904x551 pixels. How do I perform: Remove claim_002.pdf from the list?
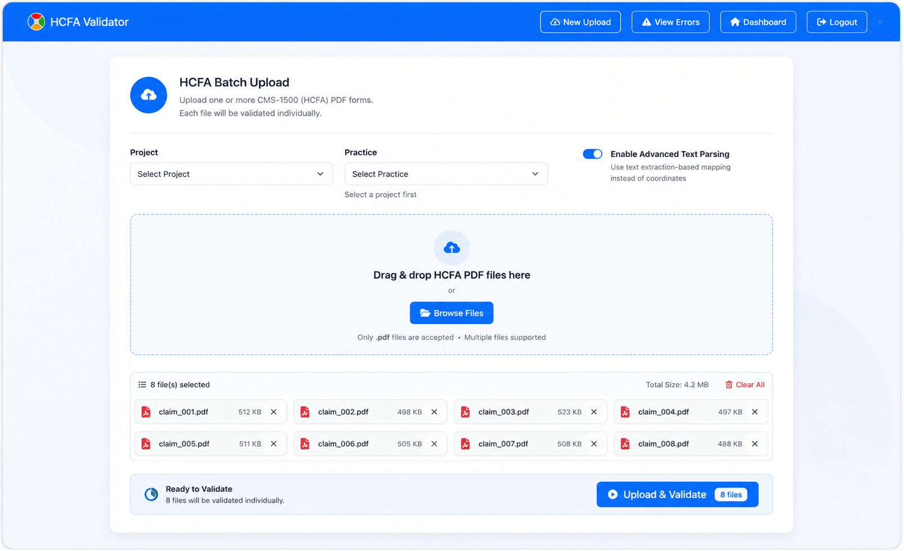pyautogui.click(x=434, y=412)
